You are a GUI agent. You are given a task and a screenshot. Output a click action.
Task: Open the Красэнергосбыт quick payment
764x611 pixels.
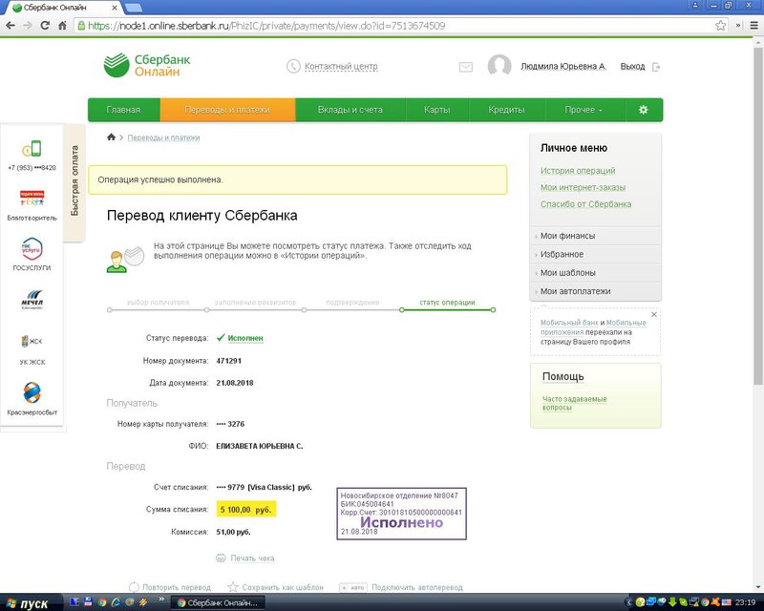coord(32,398)
